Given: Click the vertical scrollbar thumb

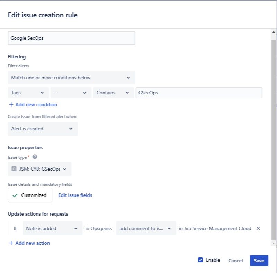Looking at the screenshot, I should pyautogui.click(x=274, y=140).
